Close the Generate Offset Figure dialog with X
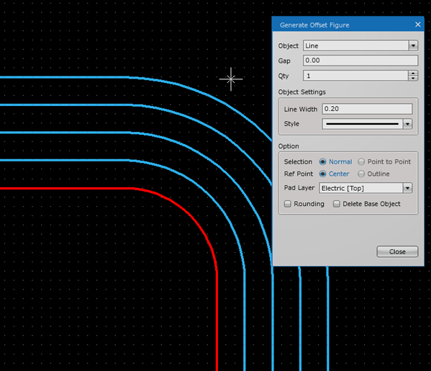This screenshot has height=371, width=431. pos(417,24)
